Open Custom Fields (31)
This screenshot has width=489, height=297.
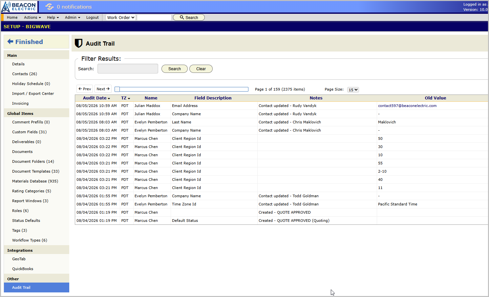30,132
